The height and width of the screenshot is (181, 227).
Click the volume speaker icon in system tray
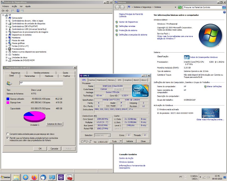[x=209, y=177]
